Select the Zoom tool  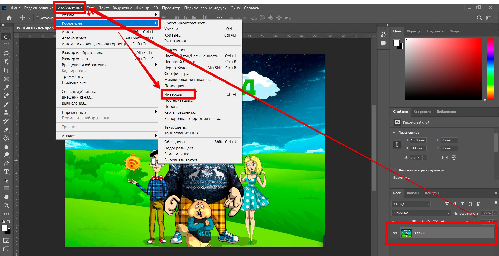pos(6,205)
